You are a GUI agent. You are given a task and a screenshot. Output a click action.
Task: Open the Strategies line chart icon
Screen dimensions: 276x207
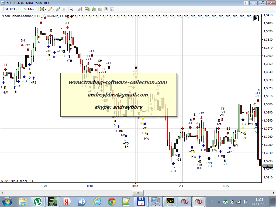tap(100, 9)
